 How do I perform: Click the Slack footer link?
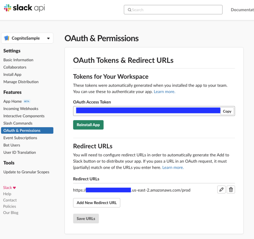pos(7,188)
